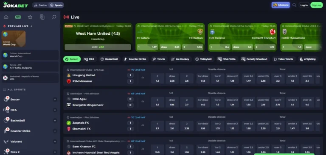The width and height of the screenshot is (326, 155).
Task: Click the Sign up button
Action: click(x=317, y=5)
